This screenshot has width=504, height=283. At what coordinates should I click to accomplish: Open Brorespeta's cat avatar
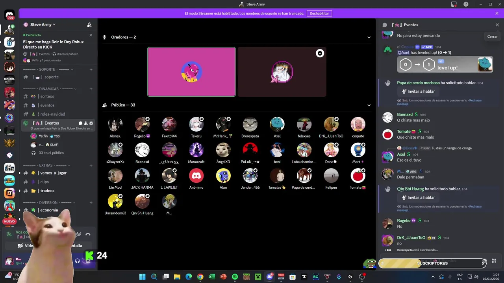(250, 124)
